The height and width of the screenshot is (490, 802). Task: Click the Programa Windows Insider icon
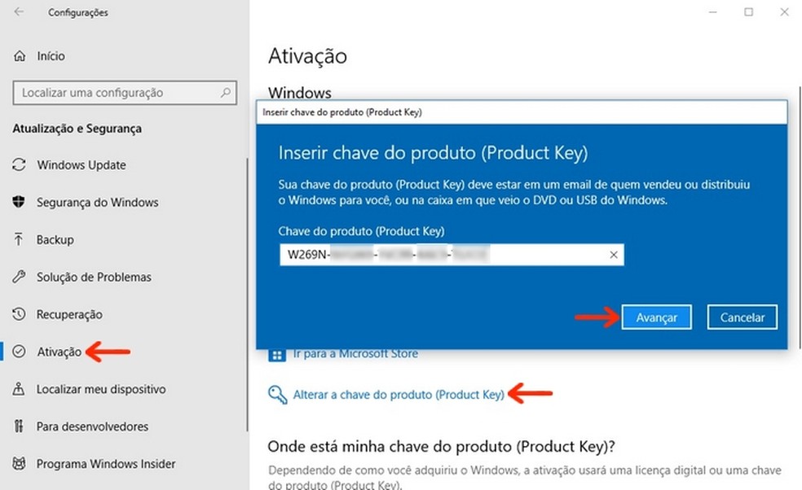20,464
